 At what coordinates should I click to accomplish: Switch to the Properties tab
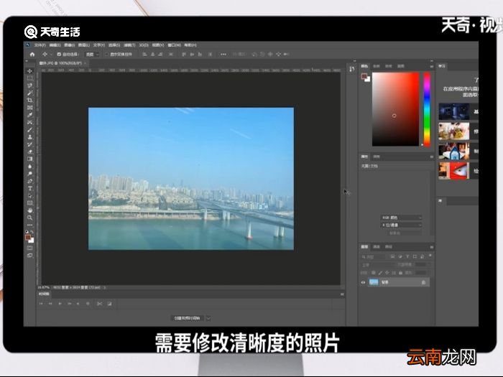click(x=364, y=157)
